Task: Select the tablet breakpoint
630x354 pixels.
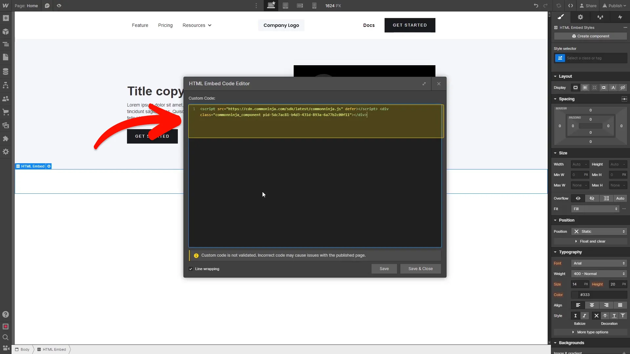Action: pos(285,6)
